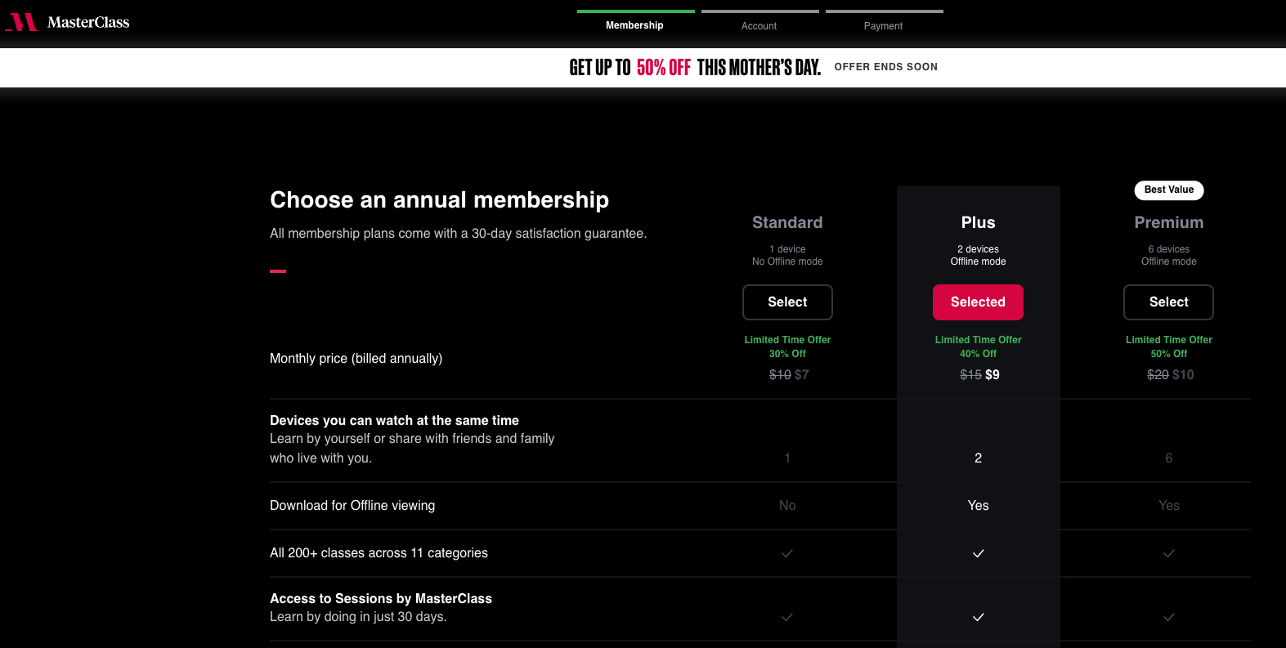
Task: Select the Premium plan button
Action: coord(1169,302)
